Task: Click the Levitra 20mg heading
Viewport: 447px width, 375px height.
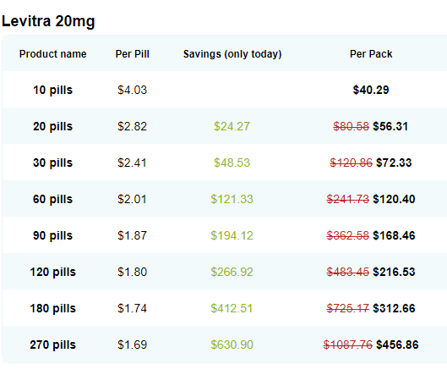Action: pos(48,21)
